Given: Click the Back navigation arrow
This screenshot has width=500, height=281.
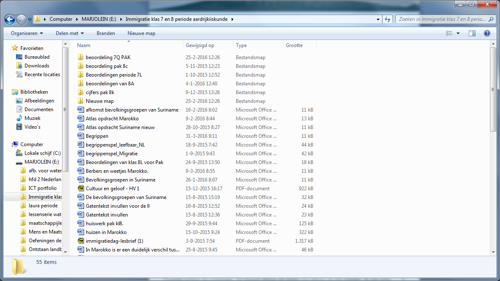Looking at the screenshot, I should click(10, 19).
